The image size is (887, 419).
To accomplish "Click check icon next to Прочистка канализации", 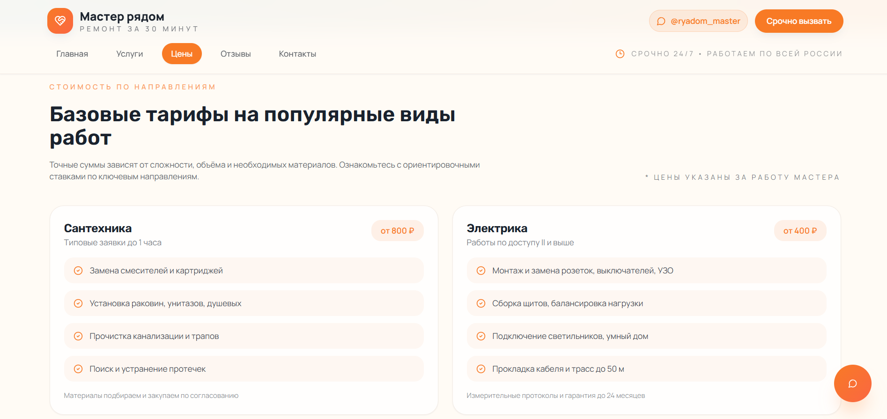I will point(78,336).
